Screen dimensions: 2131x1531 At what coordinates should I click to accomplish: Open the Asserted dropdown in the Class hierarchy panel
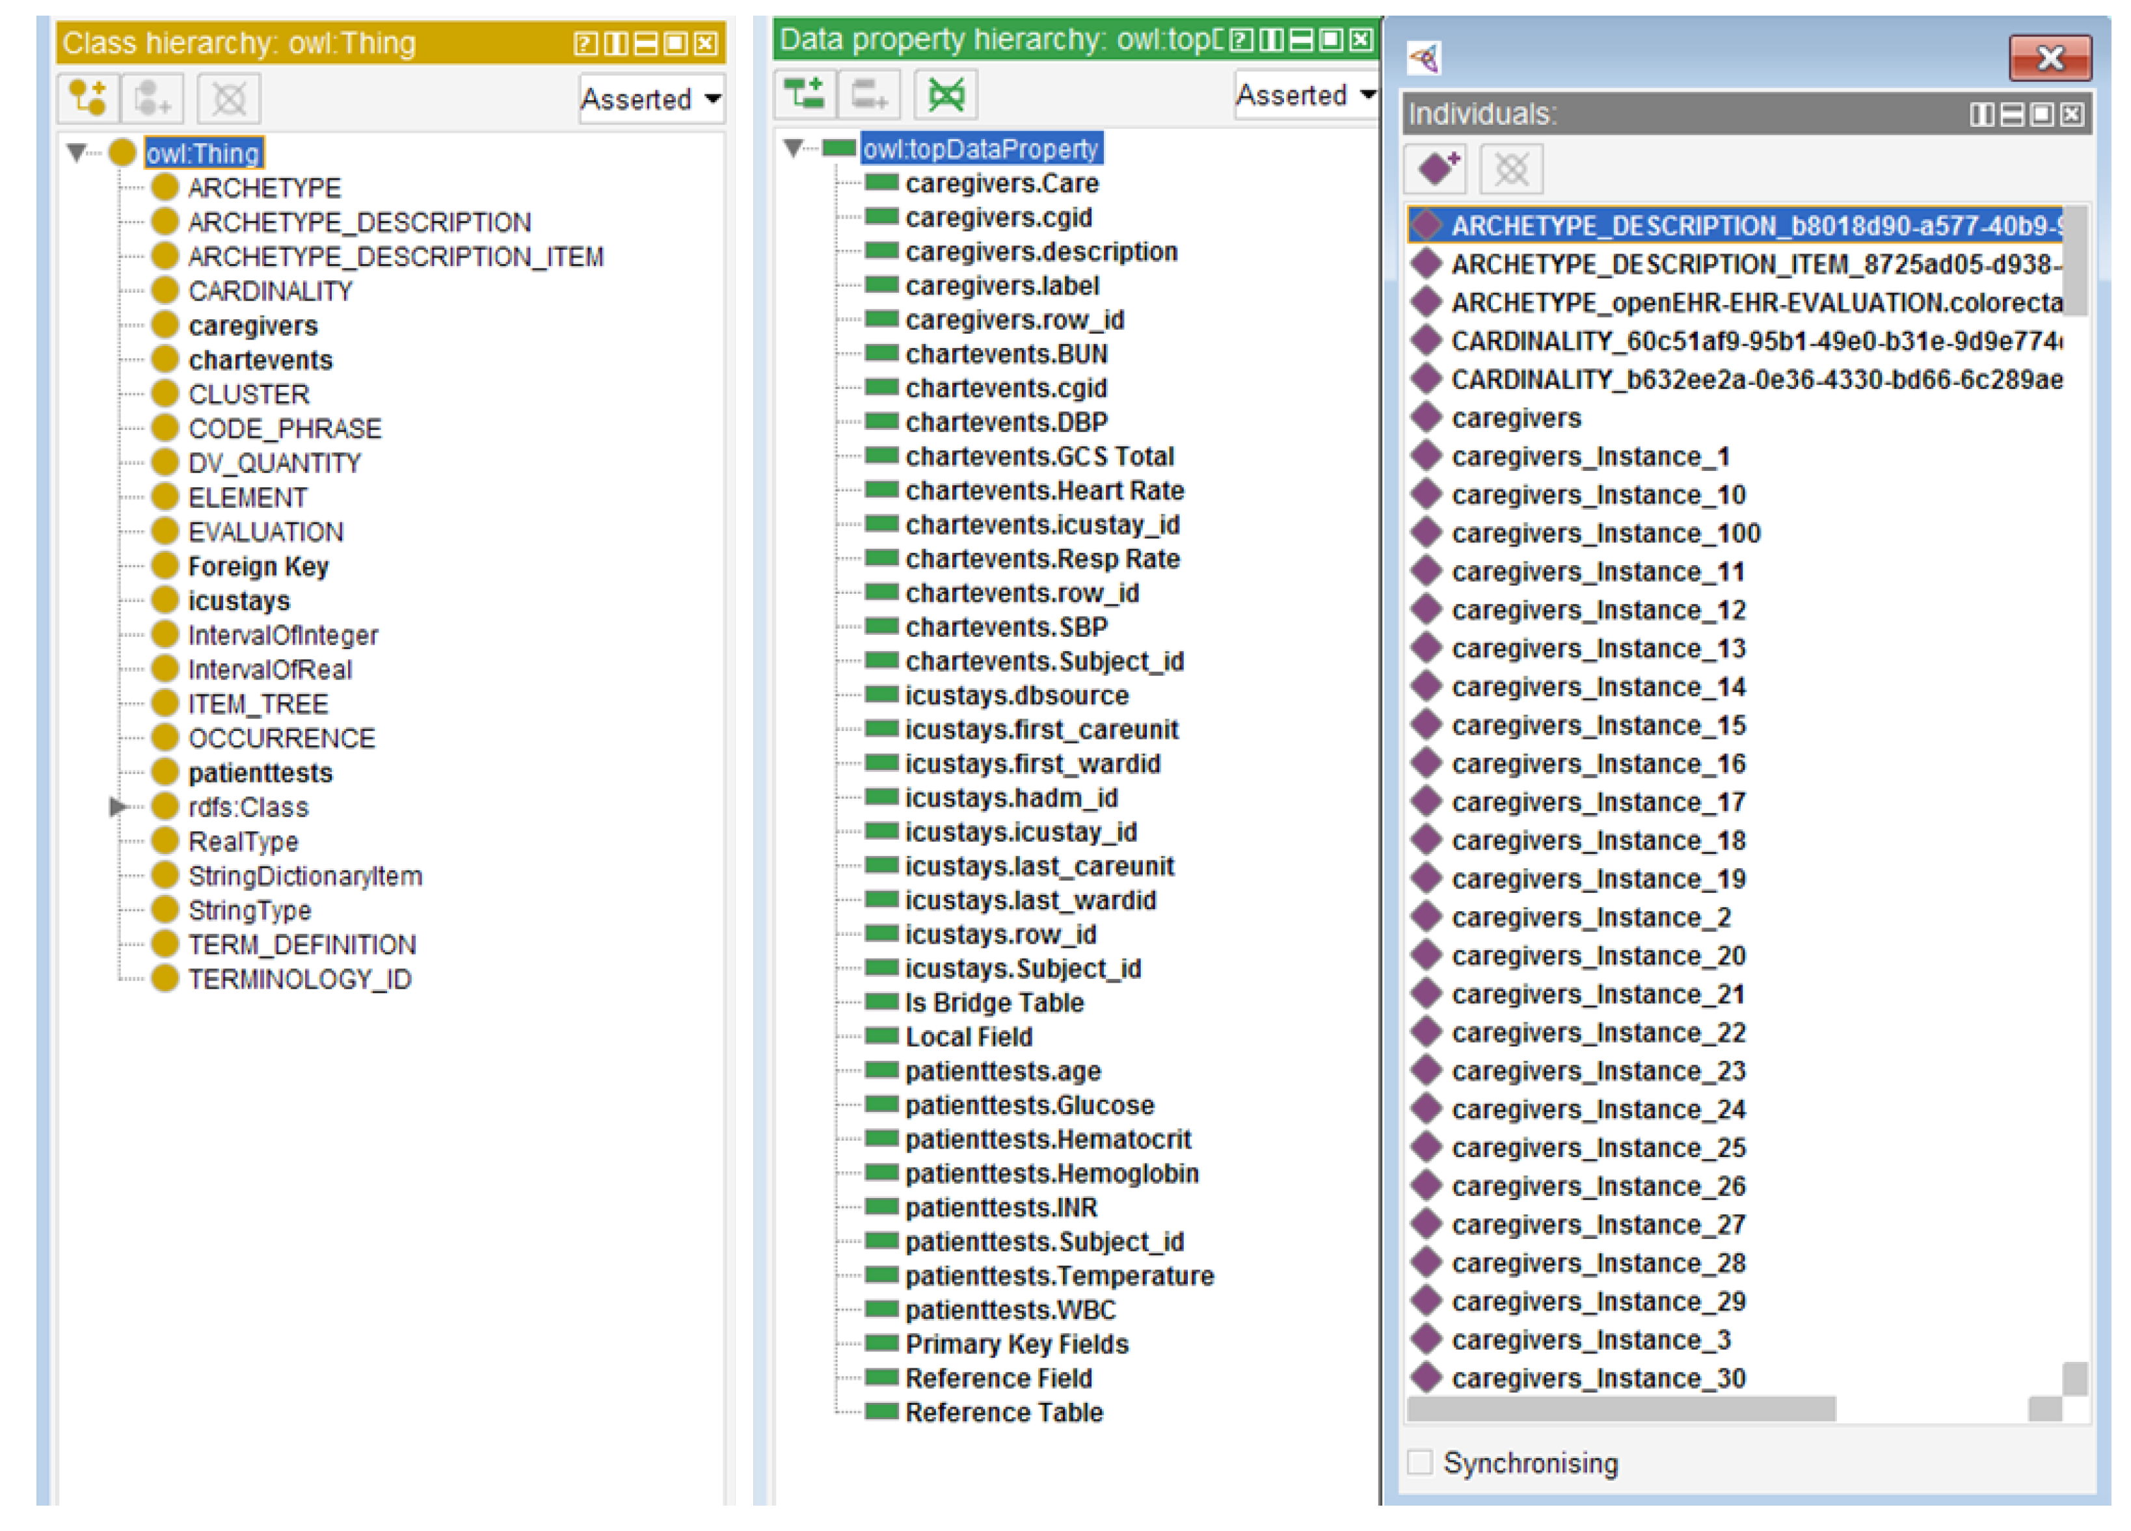click(651, 99)
